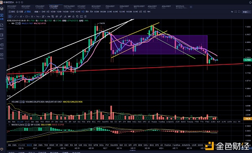Select the 1日 daily timeframe
Screen dimensions: 252x153
83,12
